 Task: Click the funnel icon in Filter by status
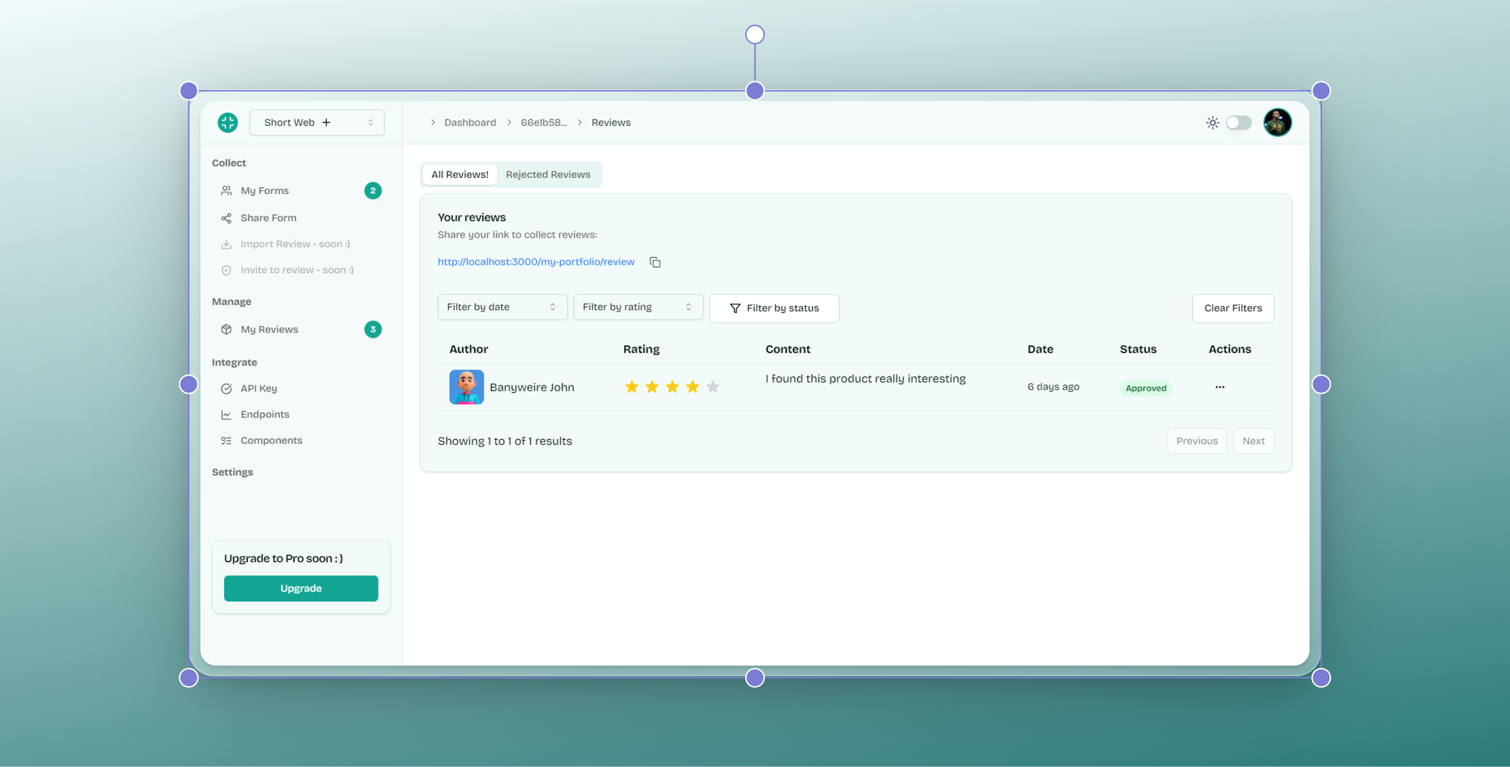[x=735, y=308]
